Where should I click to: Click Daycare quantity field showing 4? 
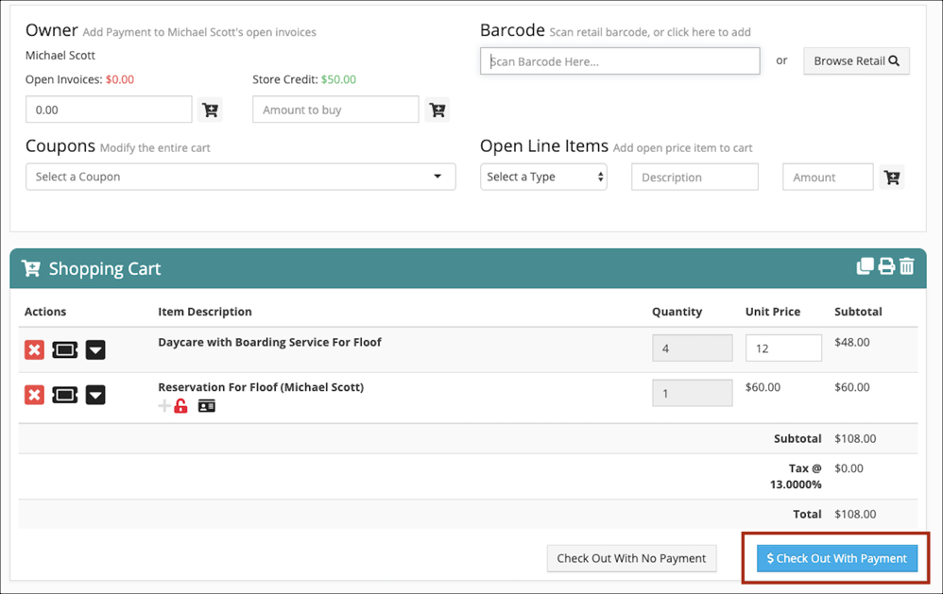click(x=693, y=348)
